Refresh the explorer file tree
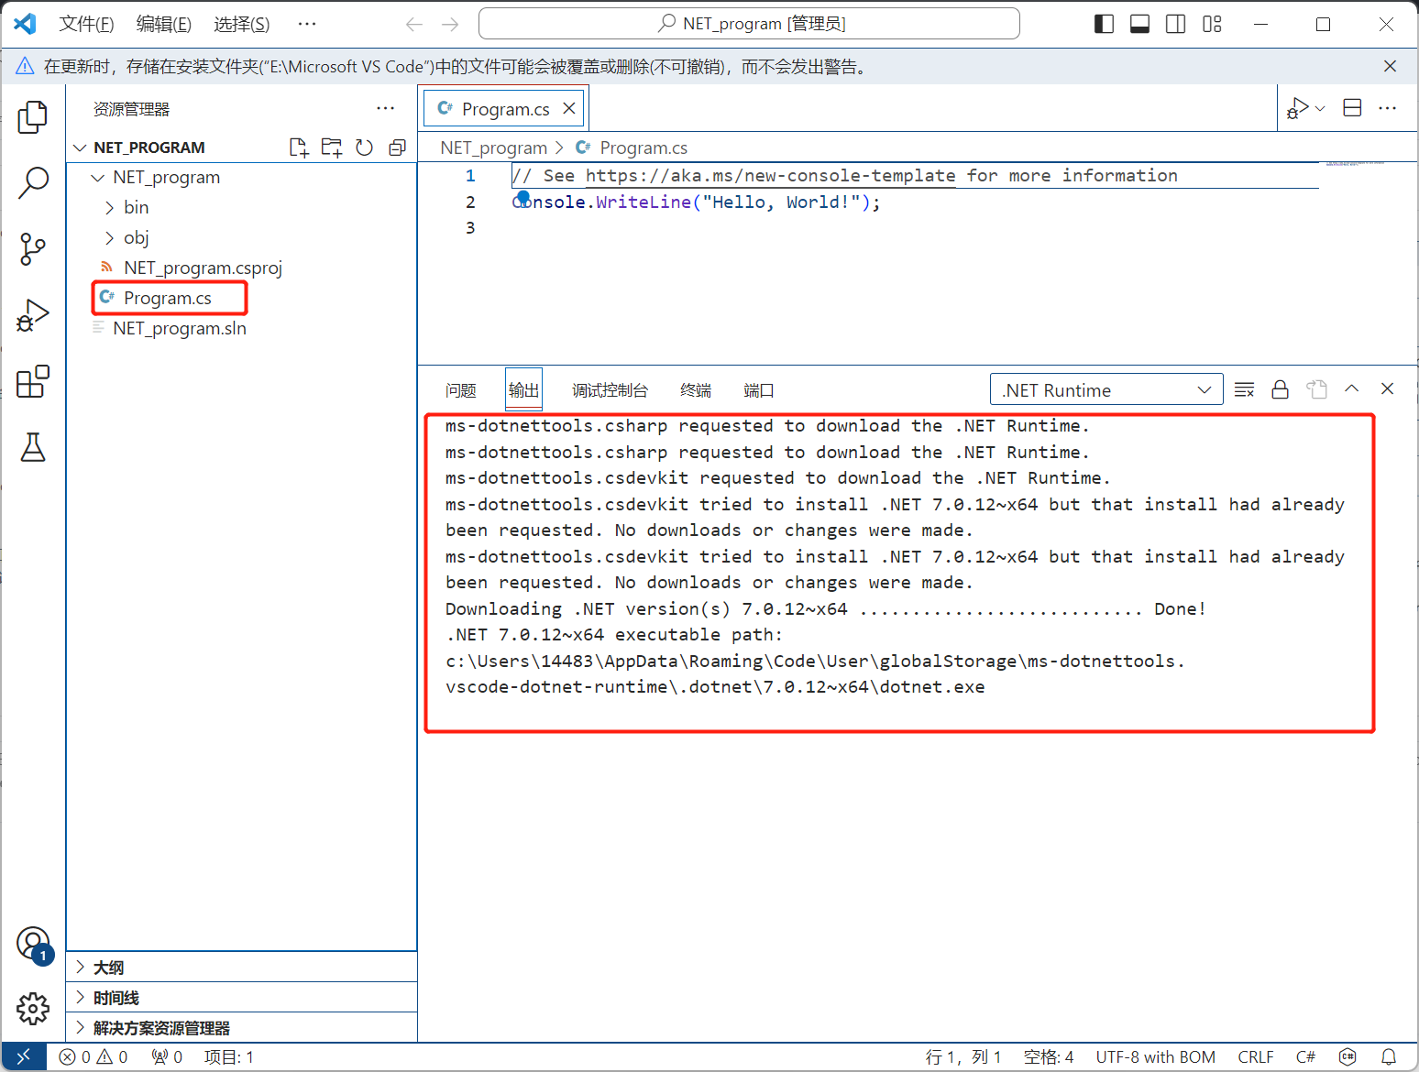This screenshot has height=1072, width=1419. 364,148
